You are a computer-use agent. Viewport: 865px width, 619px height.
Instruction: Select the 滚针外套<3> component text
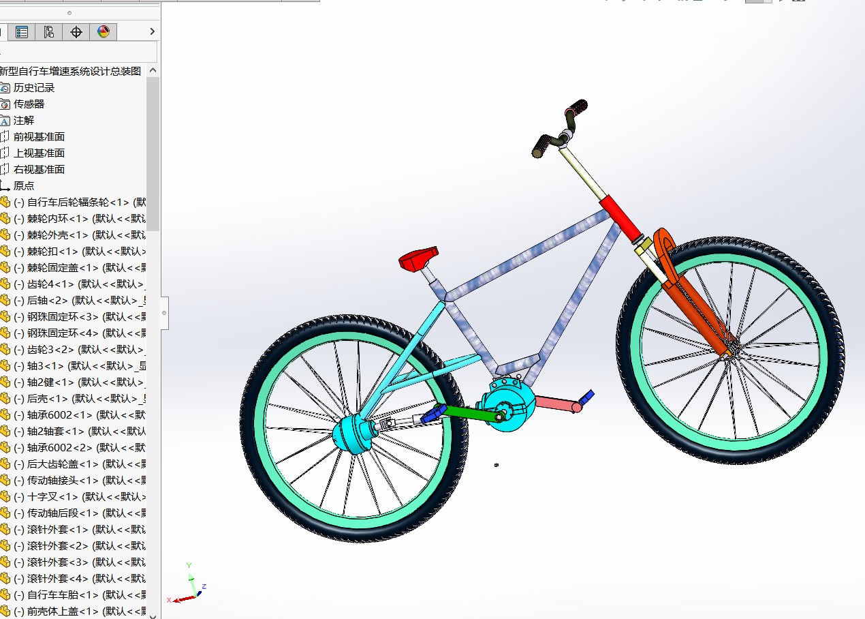(79, 562)
